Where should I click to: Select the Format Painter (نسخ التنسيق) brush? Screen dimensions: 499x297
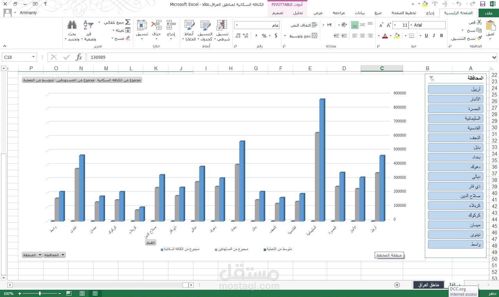coord(479,38)
